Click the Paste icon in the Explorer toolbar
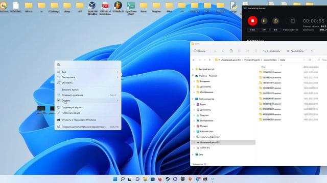This screenshot has height=183, width=327. tap(231, 51)
